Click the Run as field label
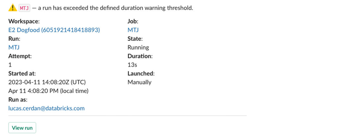Screen dimensions: 361x136 (18, 99)
